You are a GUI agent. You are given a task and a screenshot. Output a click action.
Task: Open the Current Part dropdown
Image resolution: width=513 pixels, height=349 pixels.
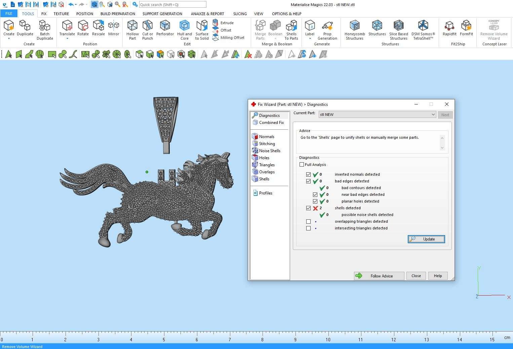[x=377, y=115]
